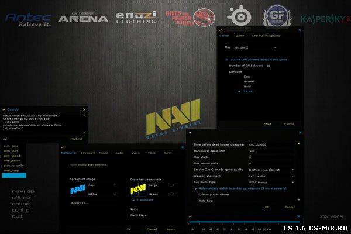Click Submit in the Console

point(77,139)
